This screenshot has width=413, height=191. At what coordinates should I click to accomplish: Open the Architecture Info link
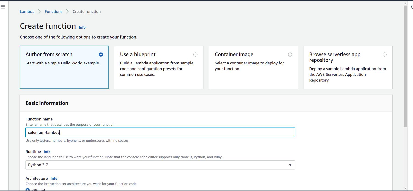(54, 179)
